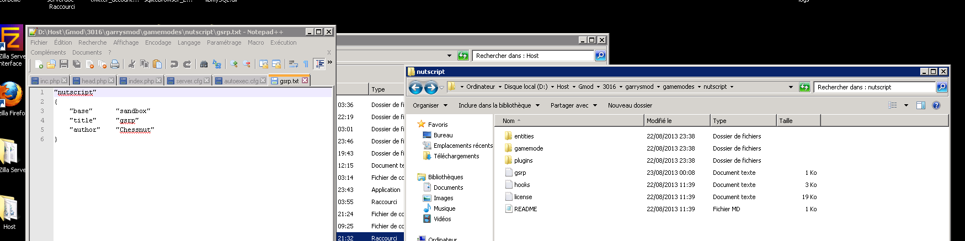Image resolution: width=965 pixels, height=241 pixels.
Task: Open Find with the binoculars icon
Action: coord(204,65)
